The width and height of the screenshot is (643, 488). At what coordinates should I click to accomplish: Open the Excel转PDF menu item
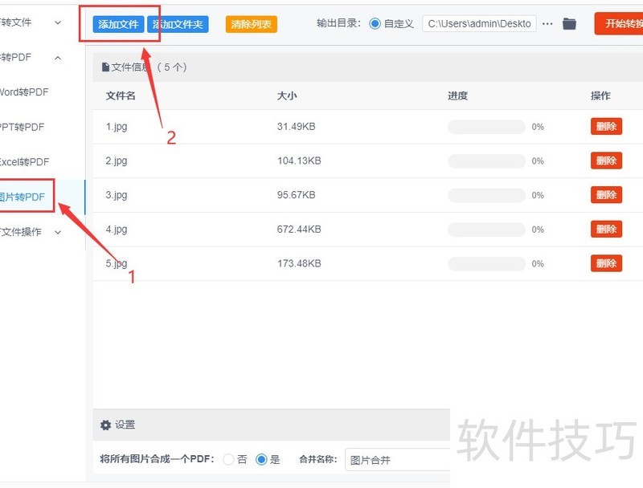click(x=24, y=162)
